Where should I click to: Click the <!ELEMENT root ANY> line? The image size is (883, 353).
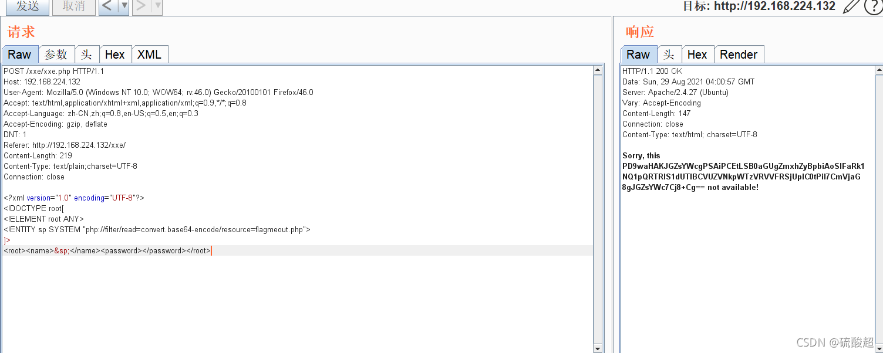point(44,219)
